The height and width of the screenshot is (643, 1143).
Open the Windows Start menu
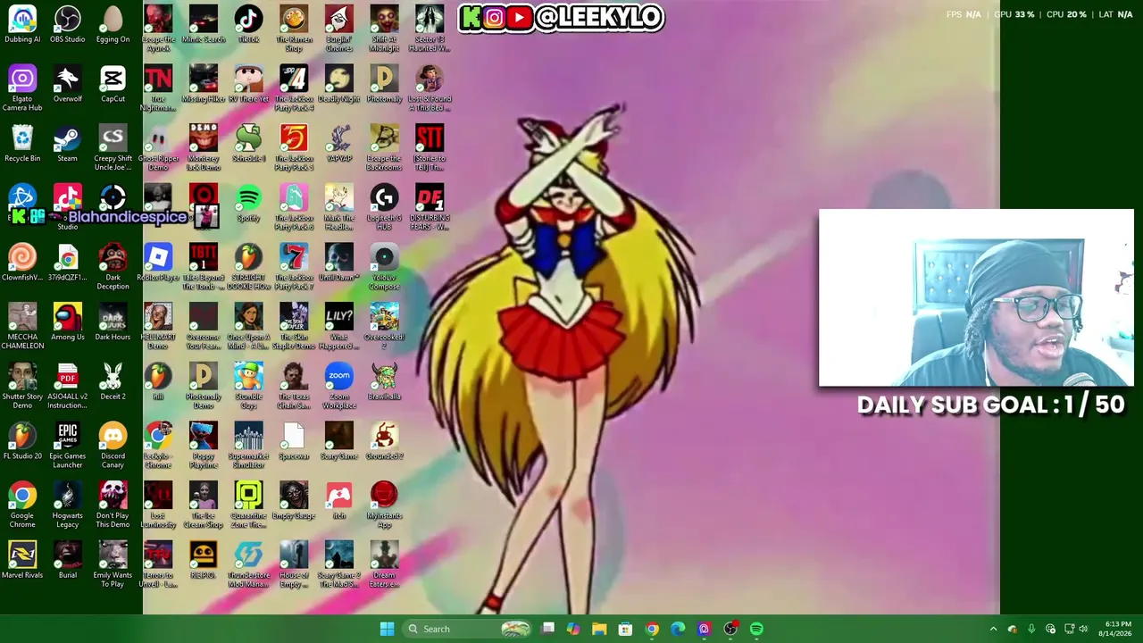click(387, 629)
